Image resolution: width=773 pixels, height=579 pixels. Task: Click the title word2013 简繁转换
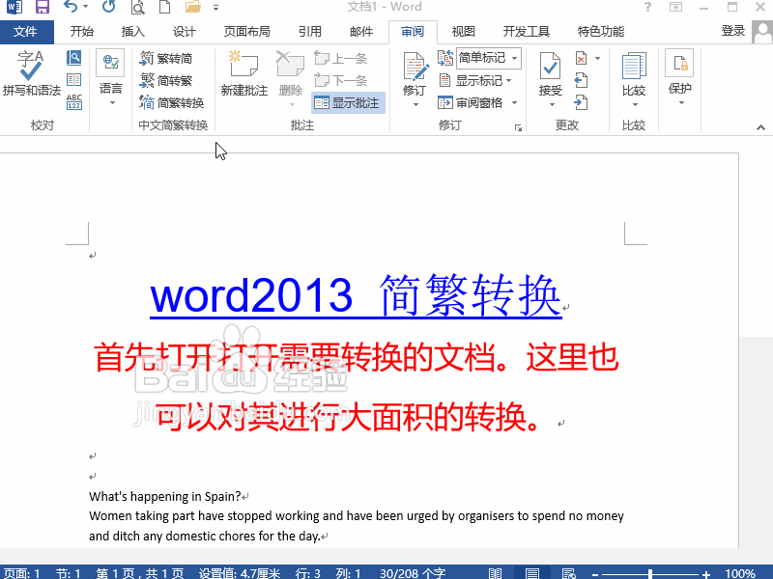356,295
